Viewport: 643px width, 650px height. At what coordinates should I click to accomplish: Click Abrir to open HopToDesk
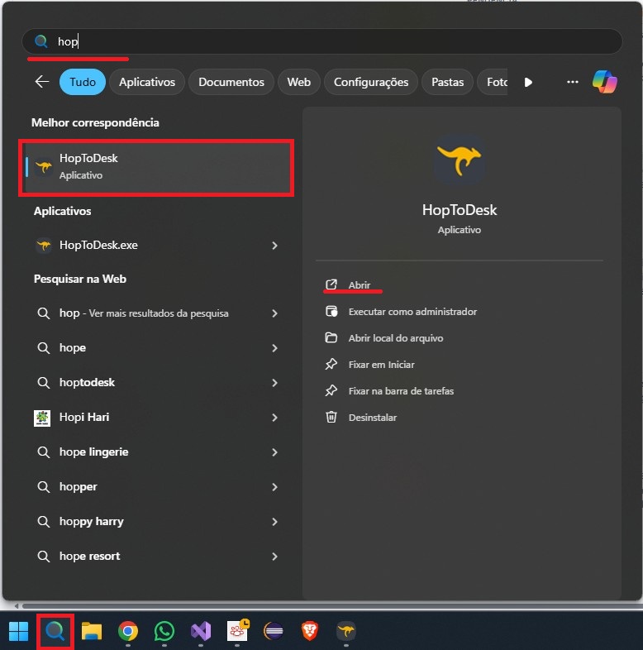pos(360,285)
